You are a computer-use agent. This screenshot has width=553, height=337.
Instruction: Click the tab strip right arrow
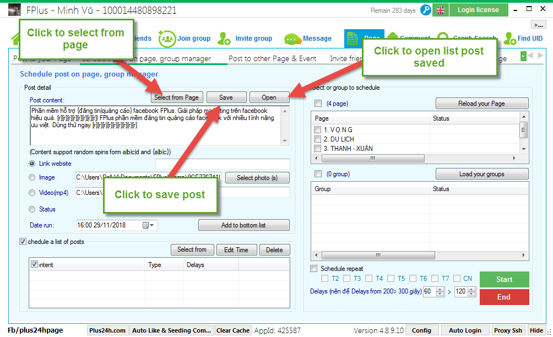(x=540, y=56)
